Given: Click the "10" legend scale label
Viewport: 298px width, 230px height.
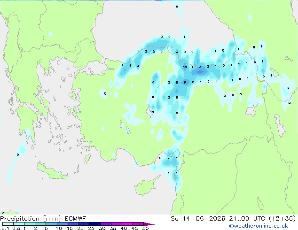Looking at the screenshot, I should 59,228.
